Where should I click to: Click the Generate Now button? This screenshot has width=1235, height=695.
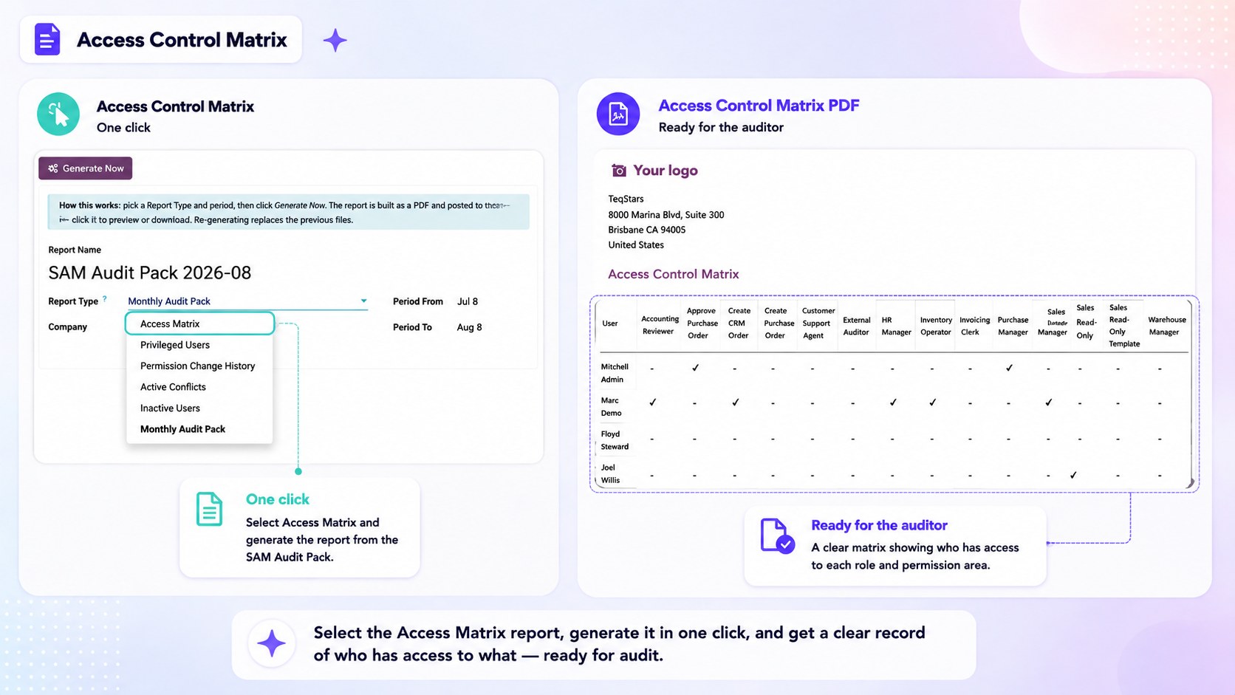[86, 168]
